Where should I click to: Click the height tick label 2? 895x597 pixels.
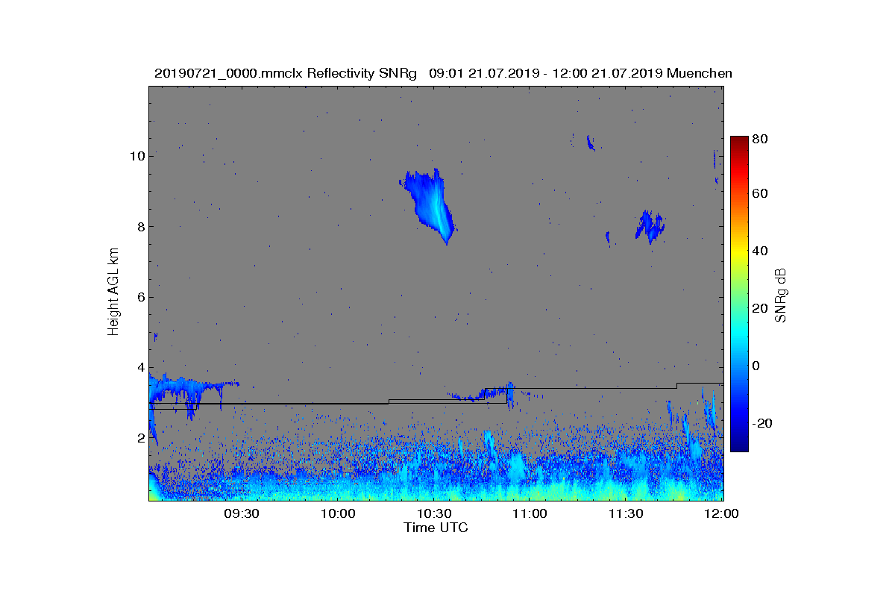[140, 438]
